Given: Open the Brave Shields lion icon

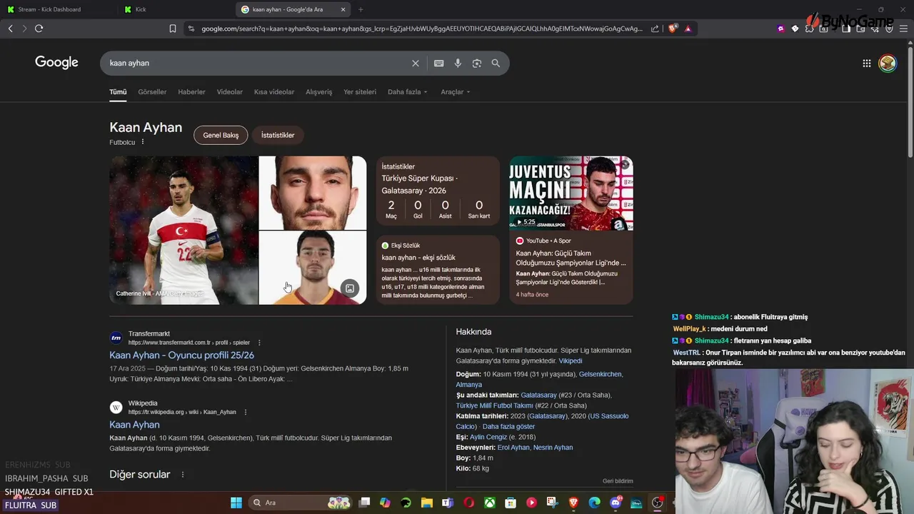Looking at the screenshot, I should click(x=673, y=29).
